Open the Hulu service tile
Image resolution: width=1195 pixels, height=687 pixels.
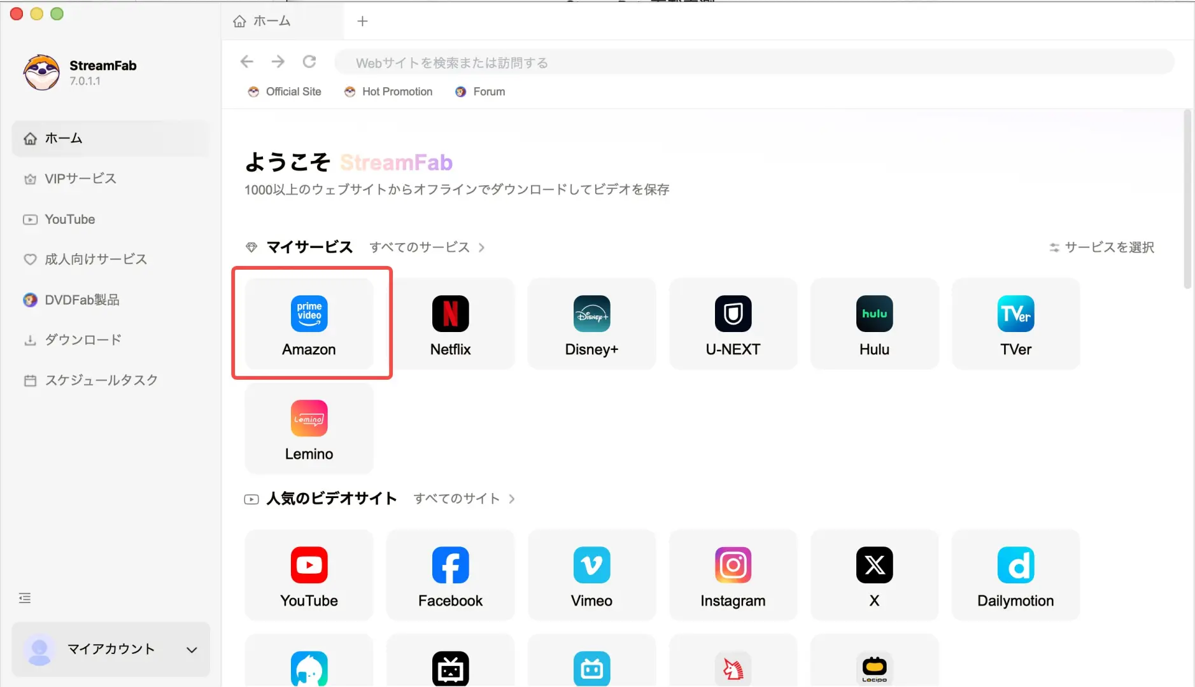coord(874,324)
